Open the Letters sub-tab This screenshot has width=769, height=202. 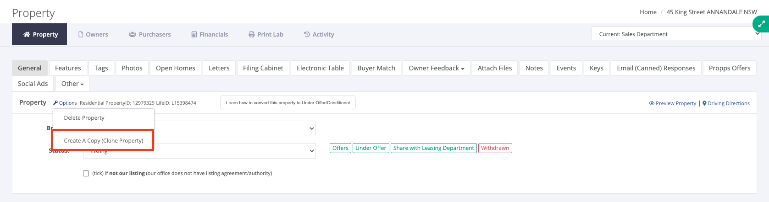(219, 68)
